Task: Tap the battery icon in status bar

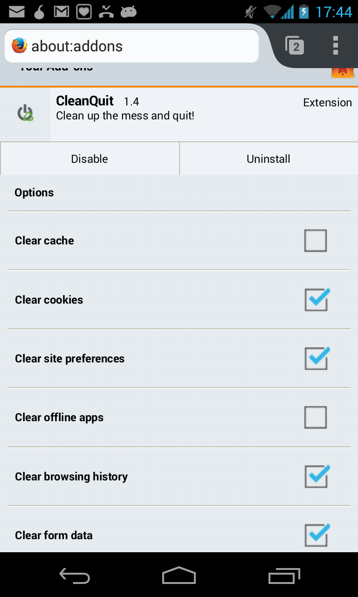Action: [303, 11]
